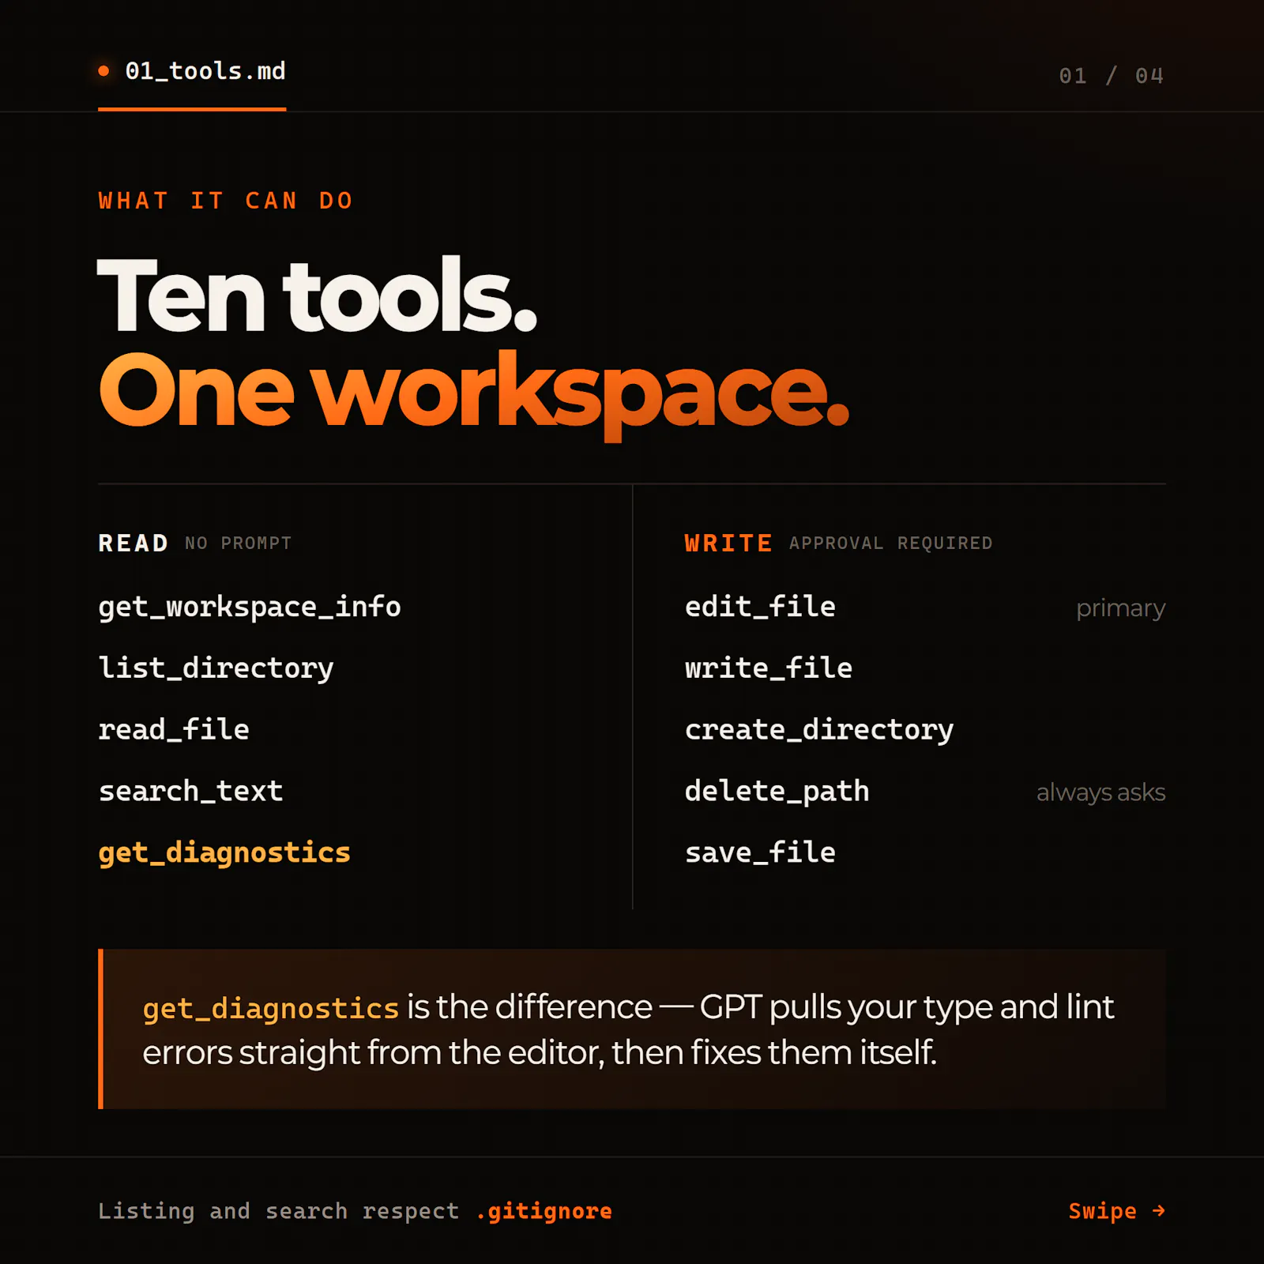
Task: Click the arrow icon next to Swipe
Action: click(x=1158, y=1211)
